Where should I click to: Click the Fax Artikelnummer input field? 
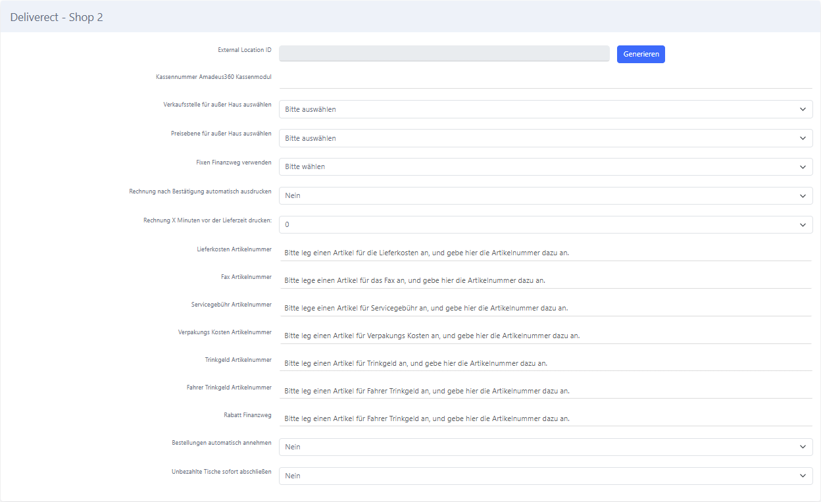(x=546, y=280)
